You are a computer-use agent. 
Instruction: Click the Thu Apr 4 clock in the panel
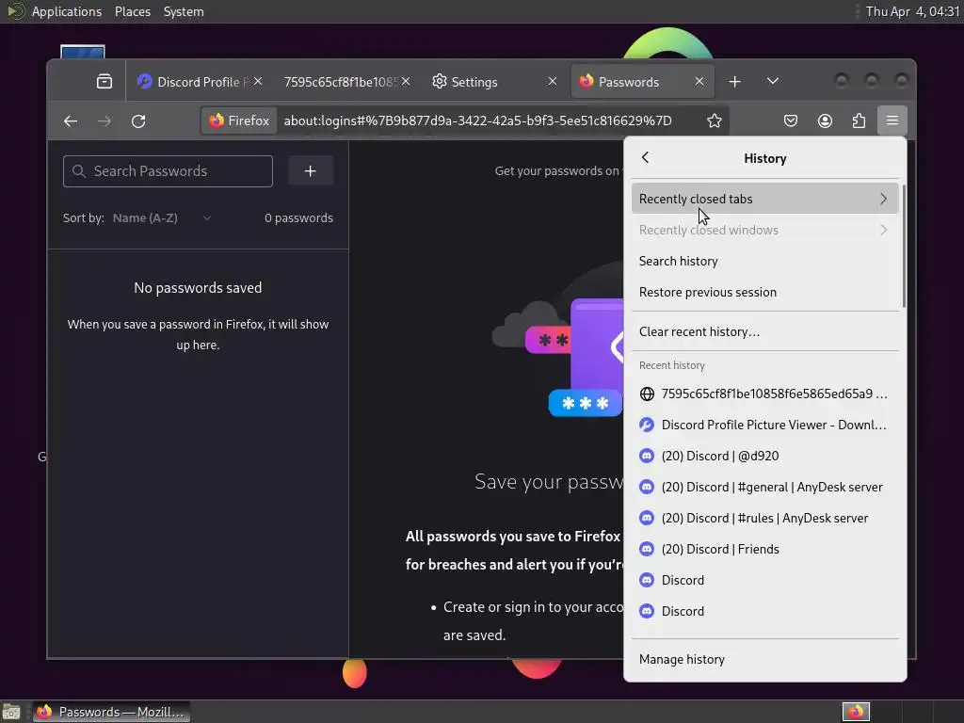911,11
